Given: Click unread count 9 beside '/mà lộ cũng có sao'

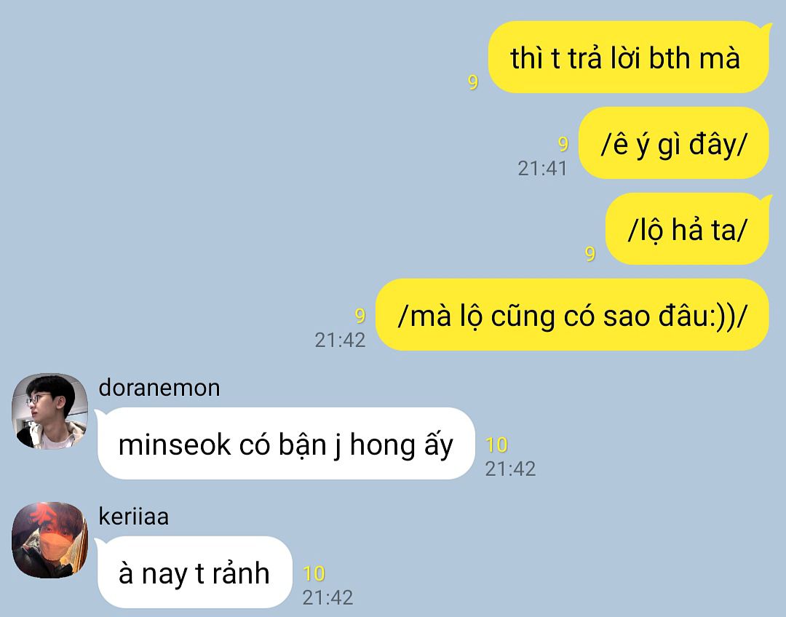Looking at the screenshot, I should pyautogui.click(x=360, y=316).
